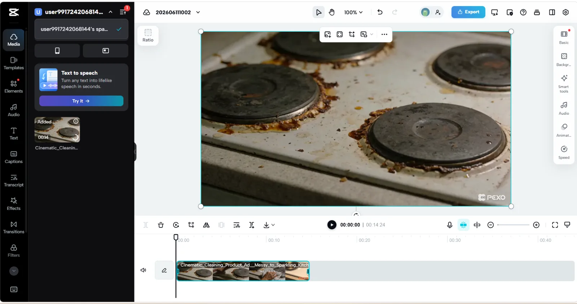Toggle the right side panel layout

click(x=552, y=12)
